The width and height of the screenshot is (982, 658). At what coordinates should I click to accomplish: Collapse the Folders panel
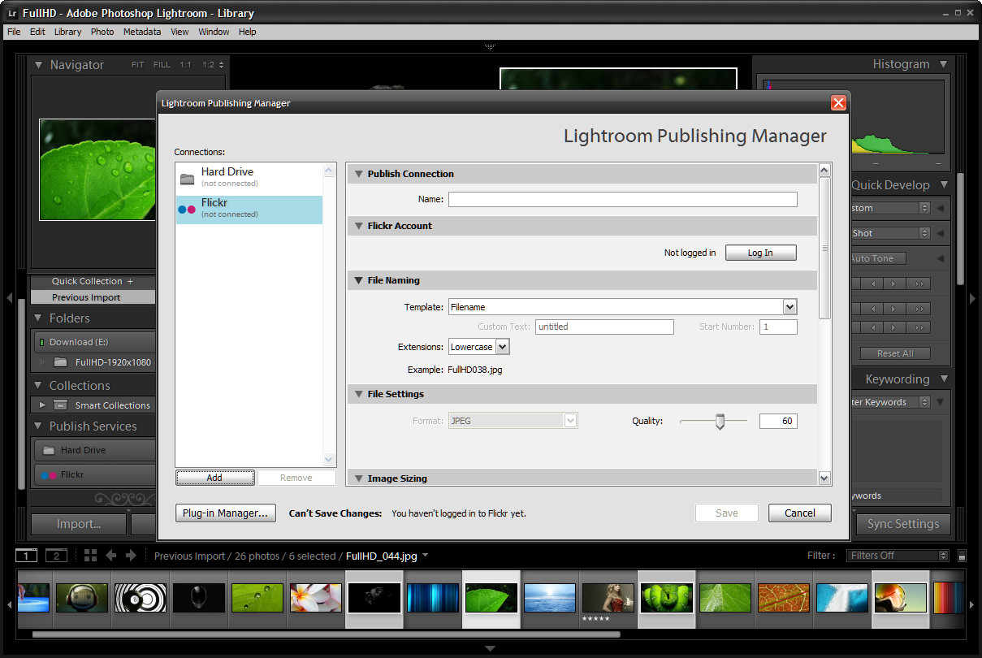[37, 318]
